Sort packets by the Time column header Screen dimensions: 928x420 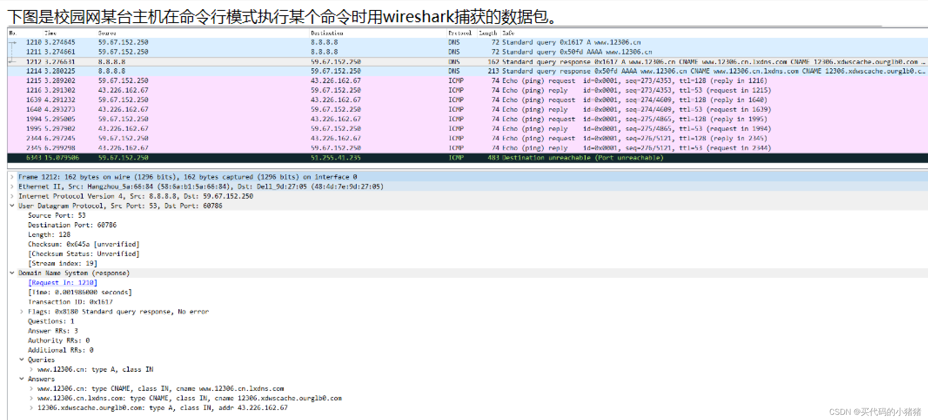pyautogui.click(x=50, y=33)
